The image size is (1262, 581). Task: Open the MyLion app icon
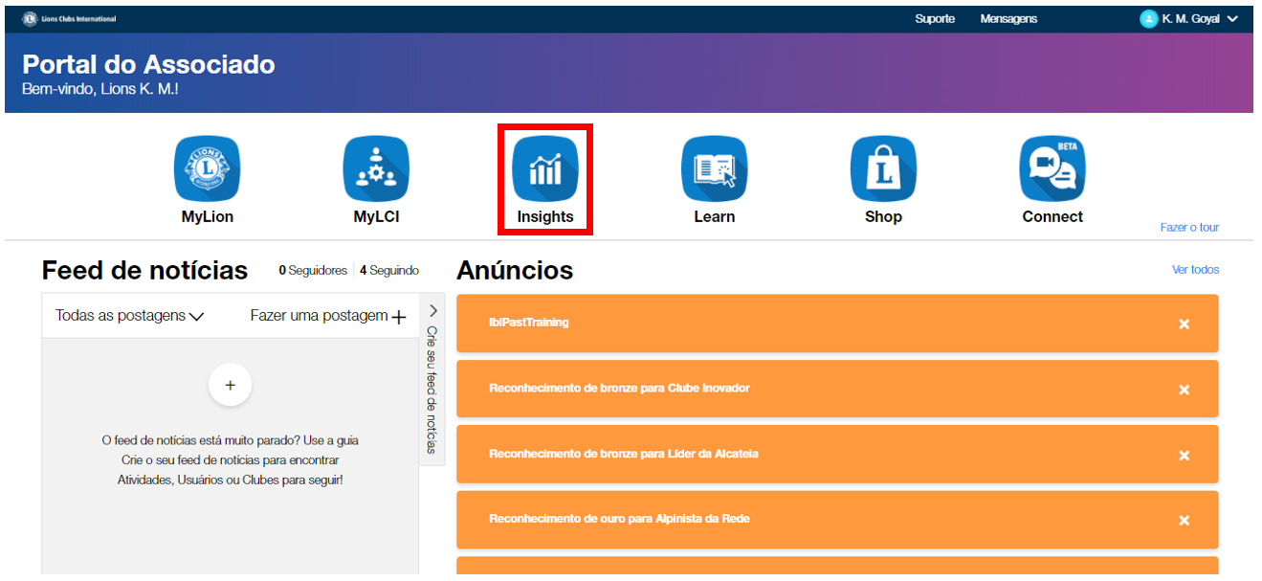click(x=208, y=168)
